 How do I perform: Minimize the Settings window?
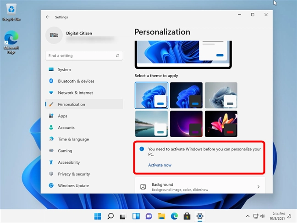[x=239, y=15]
